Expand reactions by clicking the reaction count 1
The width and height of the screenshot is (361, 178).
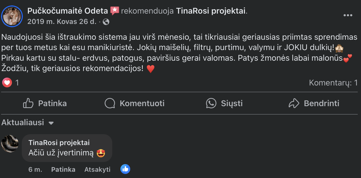[17, 82]
